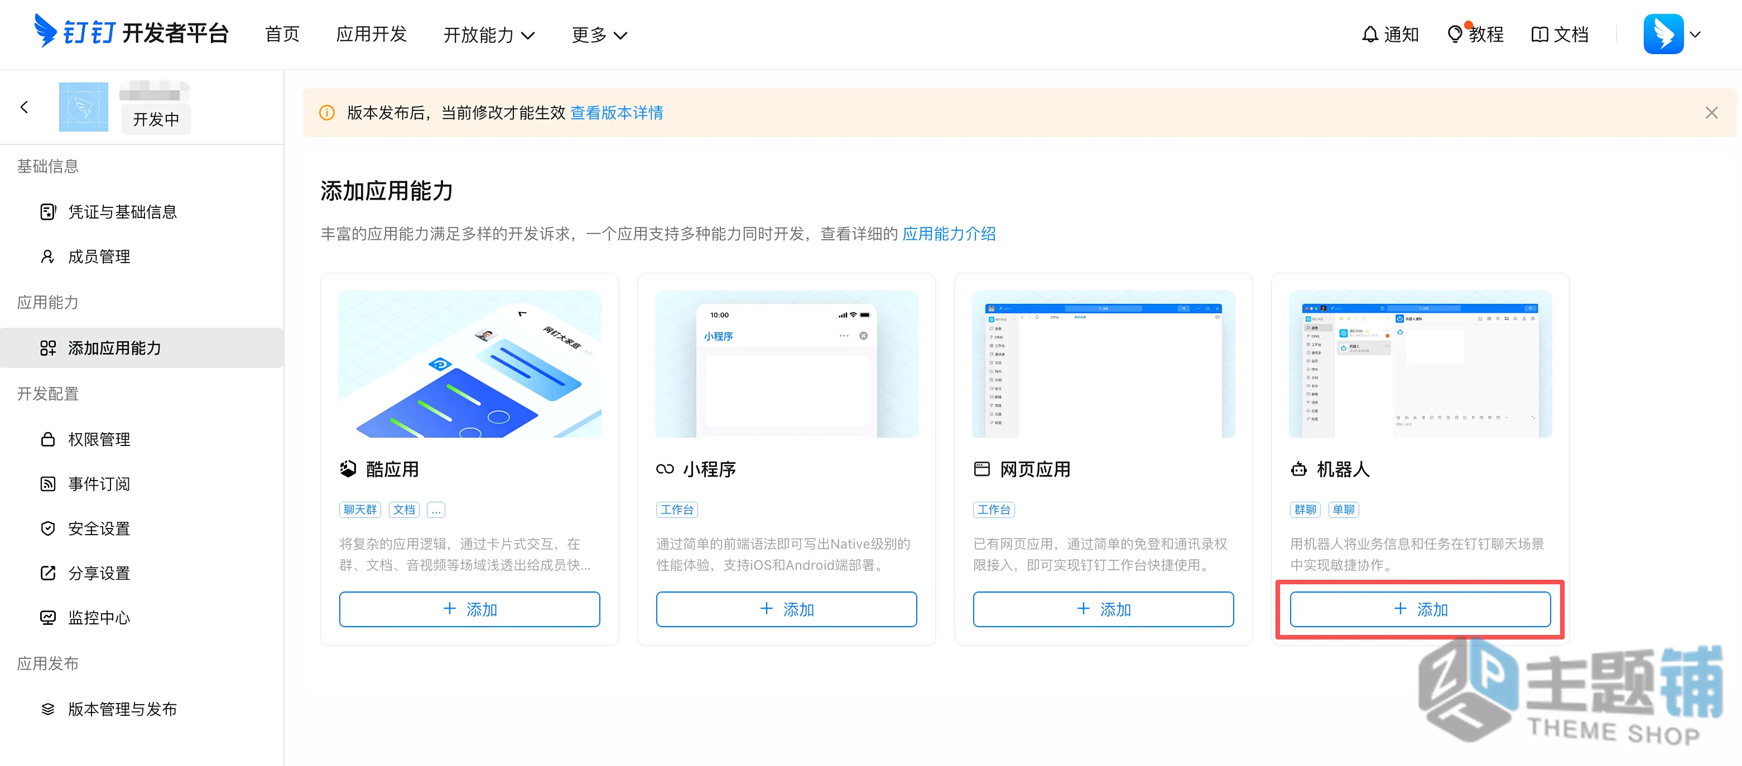Screen dimensions: 1742x766
Task: Click the 机器人 preview image
Action: [x=1420, y=364]
